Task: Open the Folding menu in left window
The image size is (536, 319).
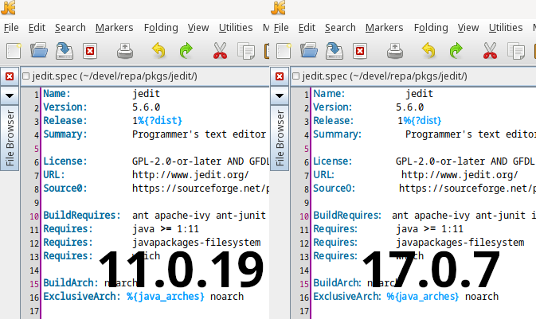Action: click(x=161, y=27)
